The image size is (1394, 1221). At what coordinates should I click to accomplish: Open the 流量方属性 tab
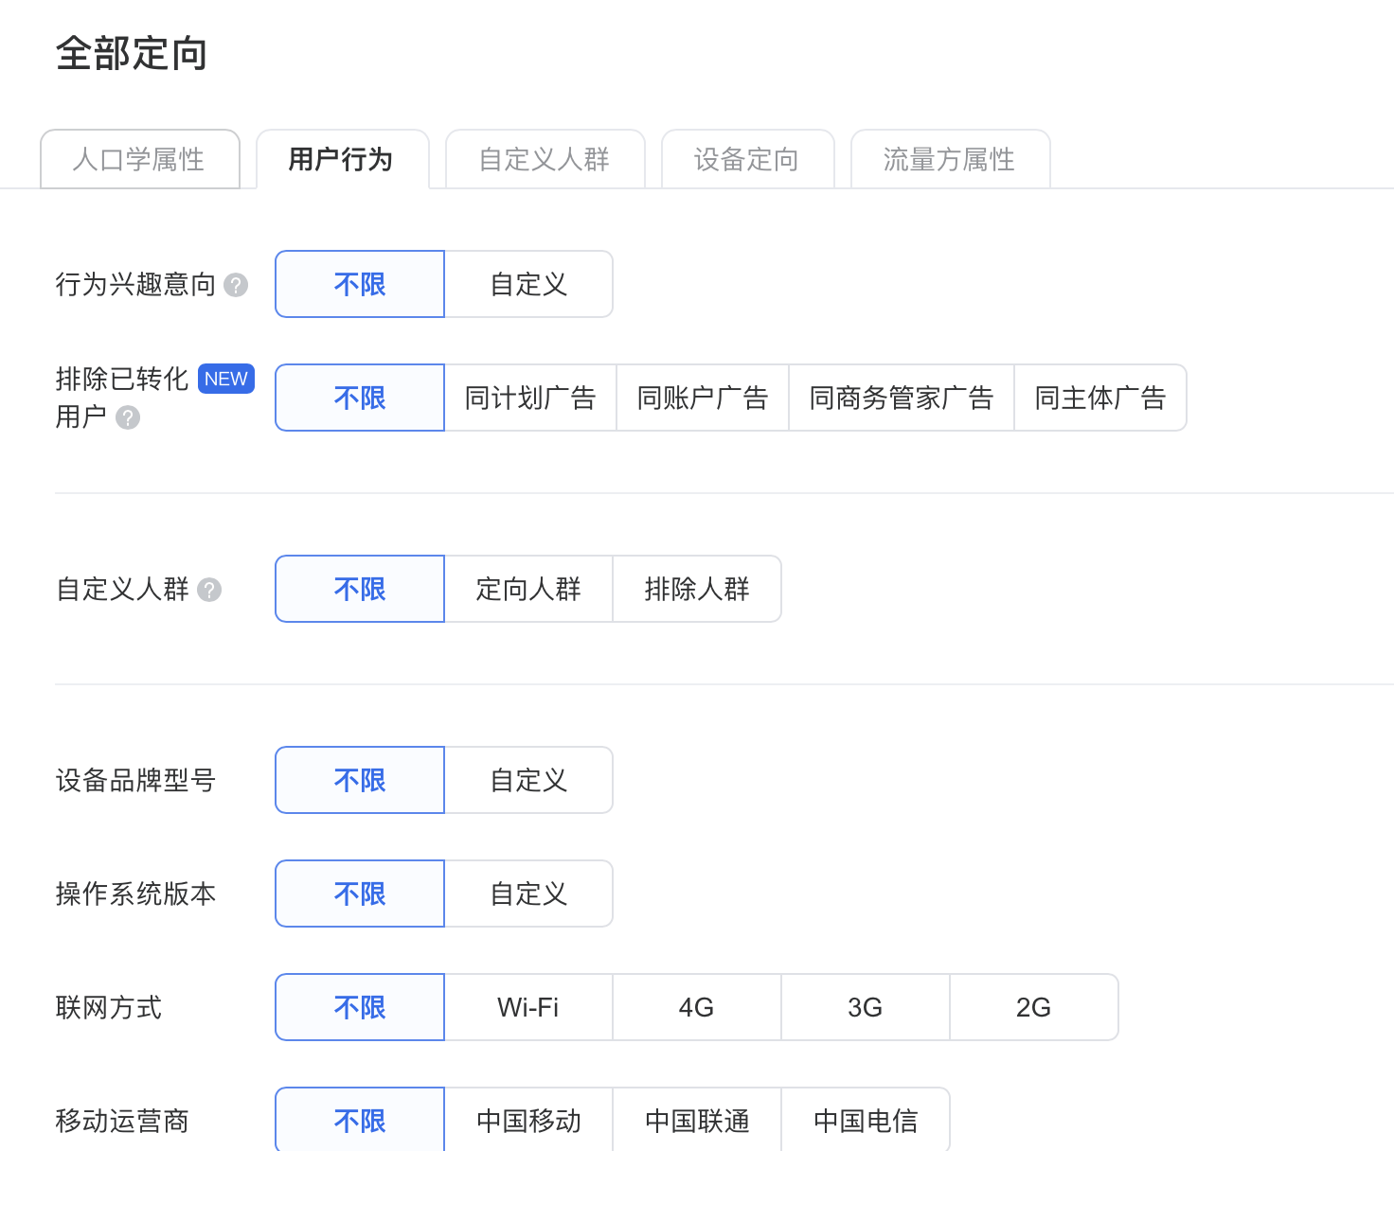point(950,159)
